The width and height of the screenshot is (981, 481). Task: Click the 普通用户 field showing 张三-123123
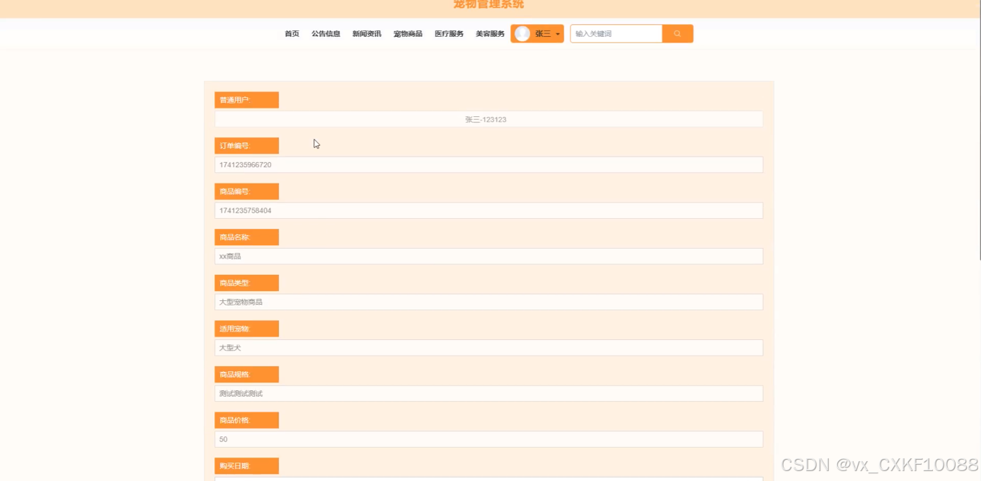(x=488, y=119)
